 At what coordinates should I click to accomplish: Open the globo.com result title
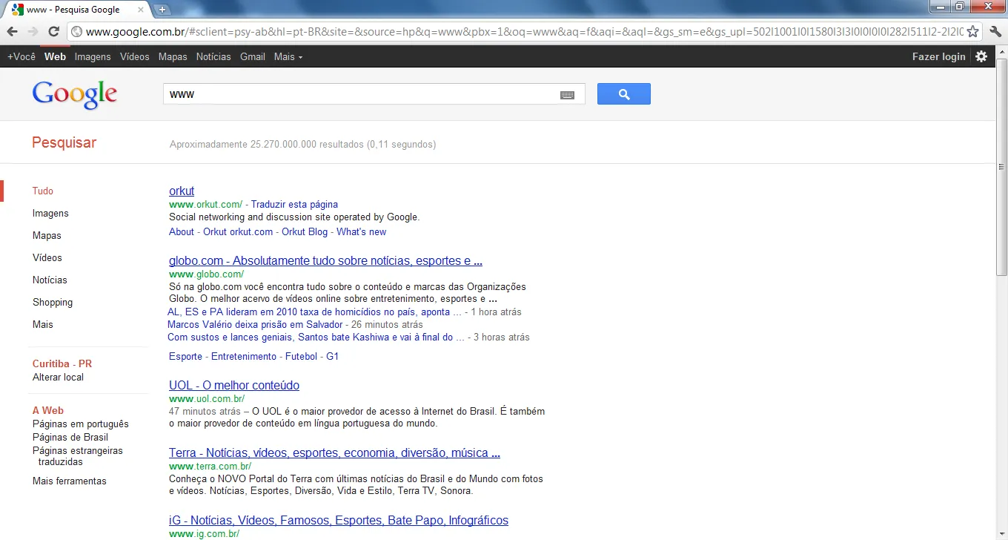pos(326,261)
